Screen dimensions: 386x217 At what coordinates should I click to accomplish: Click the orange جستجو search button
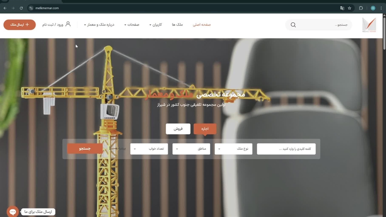click(85, 149)
